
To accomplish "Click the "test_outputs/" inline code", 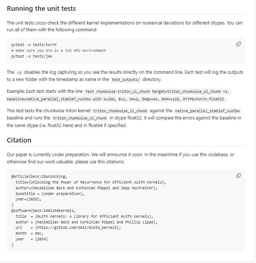I will [x=126, y=80].
